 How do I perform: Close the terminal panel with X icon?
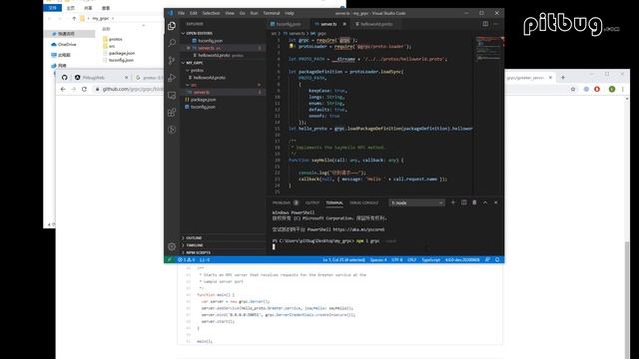[496, 202]
